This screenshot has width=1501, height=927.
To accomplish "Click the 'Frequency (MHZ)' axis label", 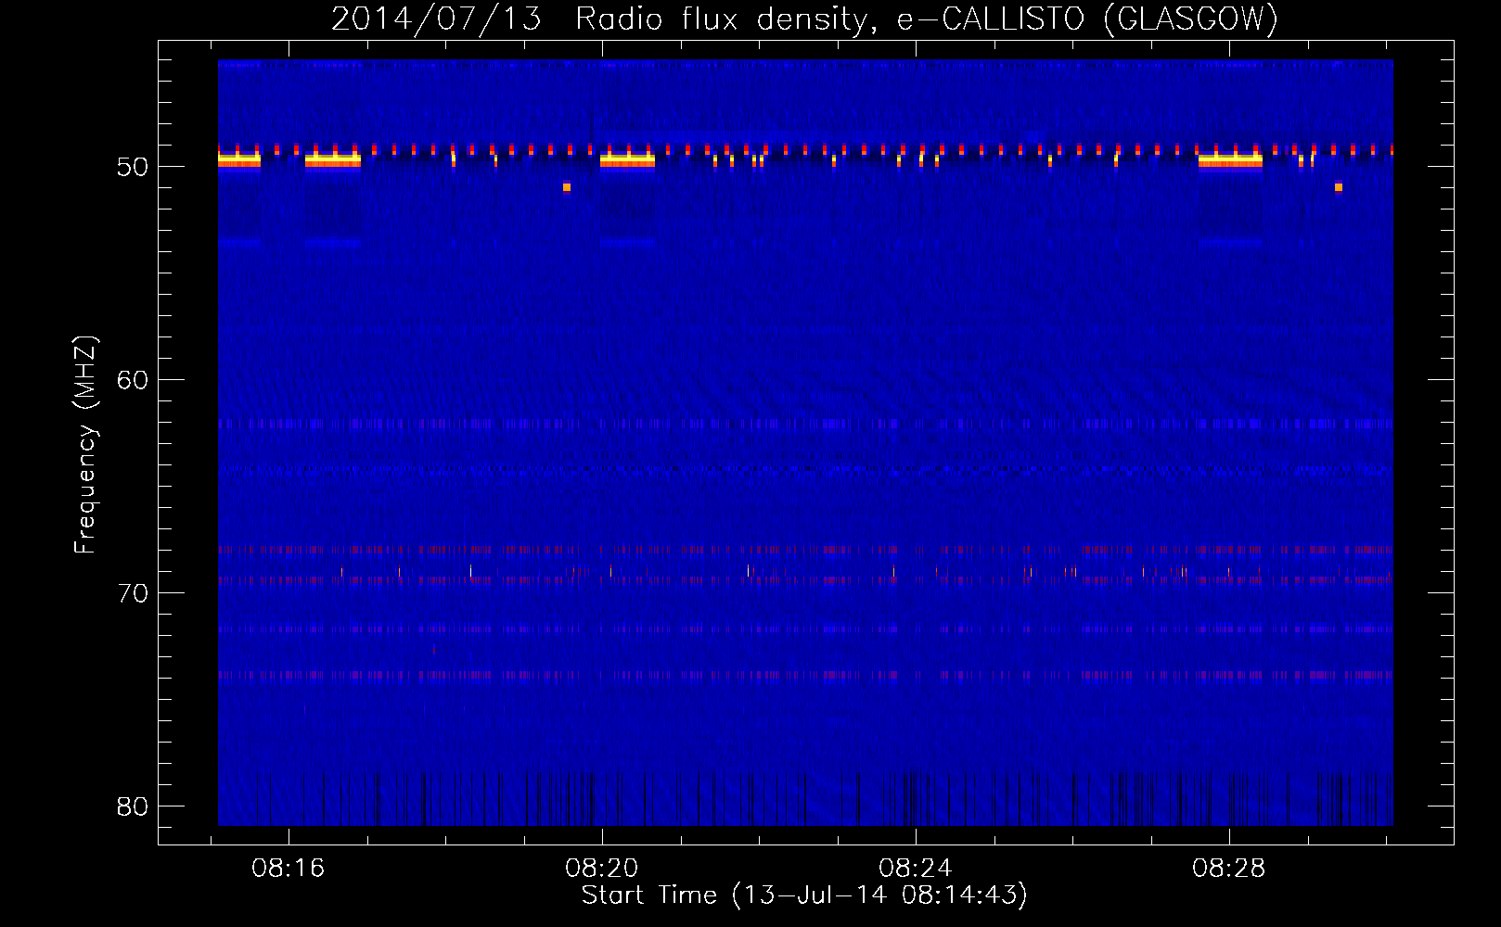I will 84,445.
